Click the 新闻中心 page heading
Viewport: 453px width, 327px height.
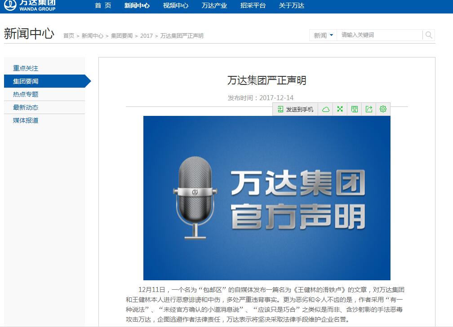pos(29,34)
